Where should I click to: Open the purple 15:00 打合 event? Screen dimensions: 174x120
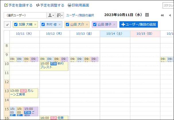[31, 111]
